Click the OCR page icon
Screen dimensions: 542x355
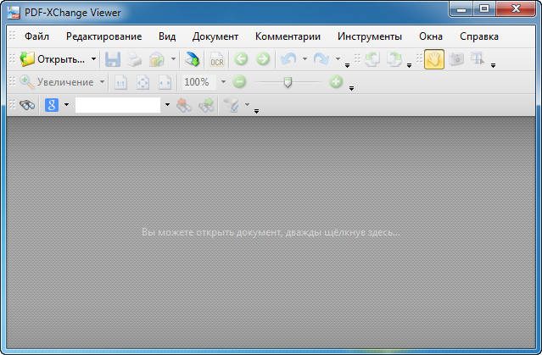click(217, 60)
